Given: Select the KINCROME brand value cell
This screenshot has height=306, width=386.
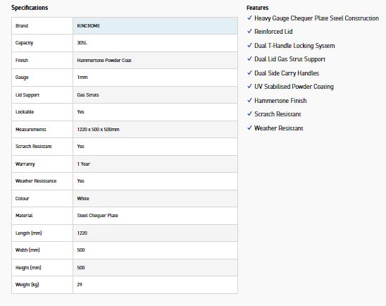Looking at the screenshot, I should [x=156, y=26].
